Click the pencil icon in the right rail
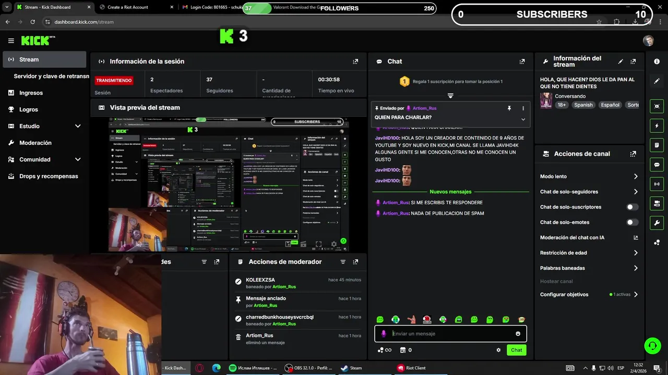 point(657,81)
